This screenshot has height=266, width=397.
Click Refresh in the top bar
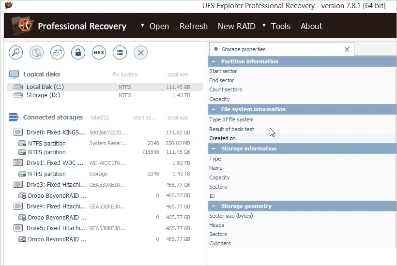(194, 26)
